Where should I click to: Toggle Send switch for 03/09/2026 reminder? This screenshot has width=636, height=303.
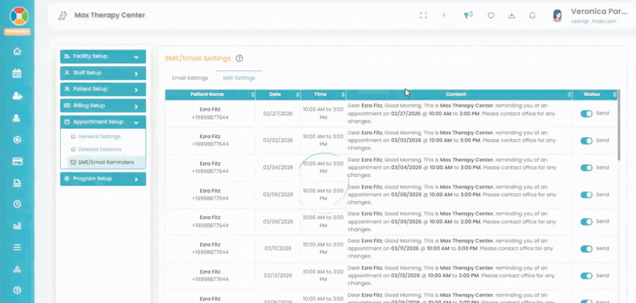586,222
